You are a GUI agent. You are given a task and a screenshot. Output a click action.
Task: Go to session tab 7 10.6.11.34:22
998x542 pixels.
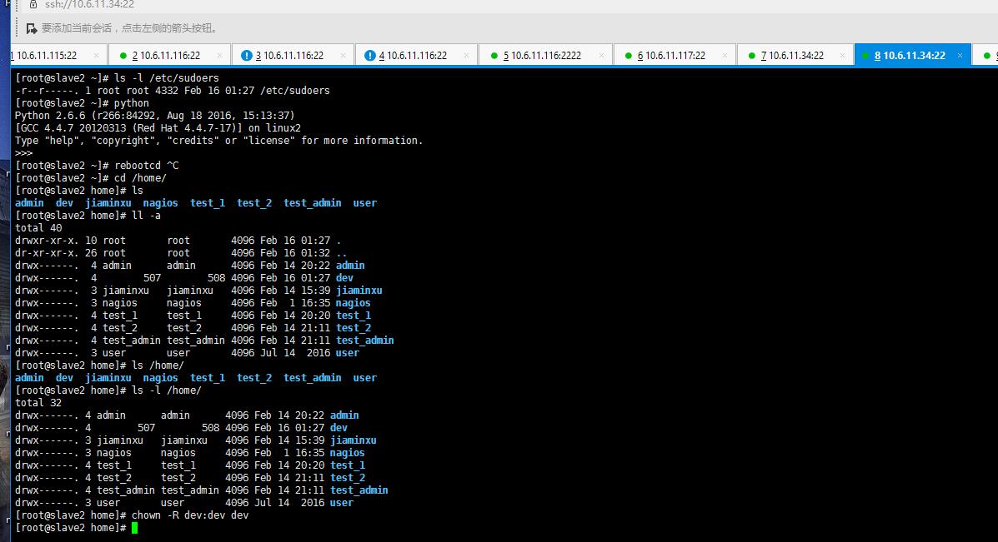795,56
